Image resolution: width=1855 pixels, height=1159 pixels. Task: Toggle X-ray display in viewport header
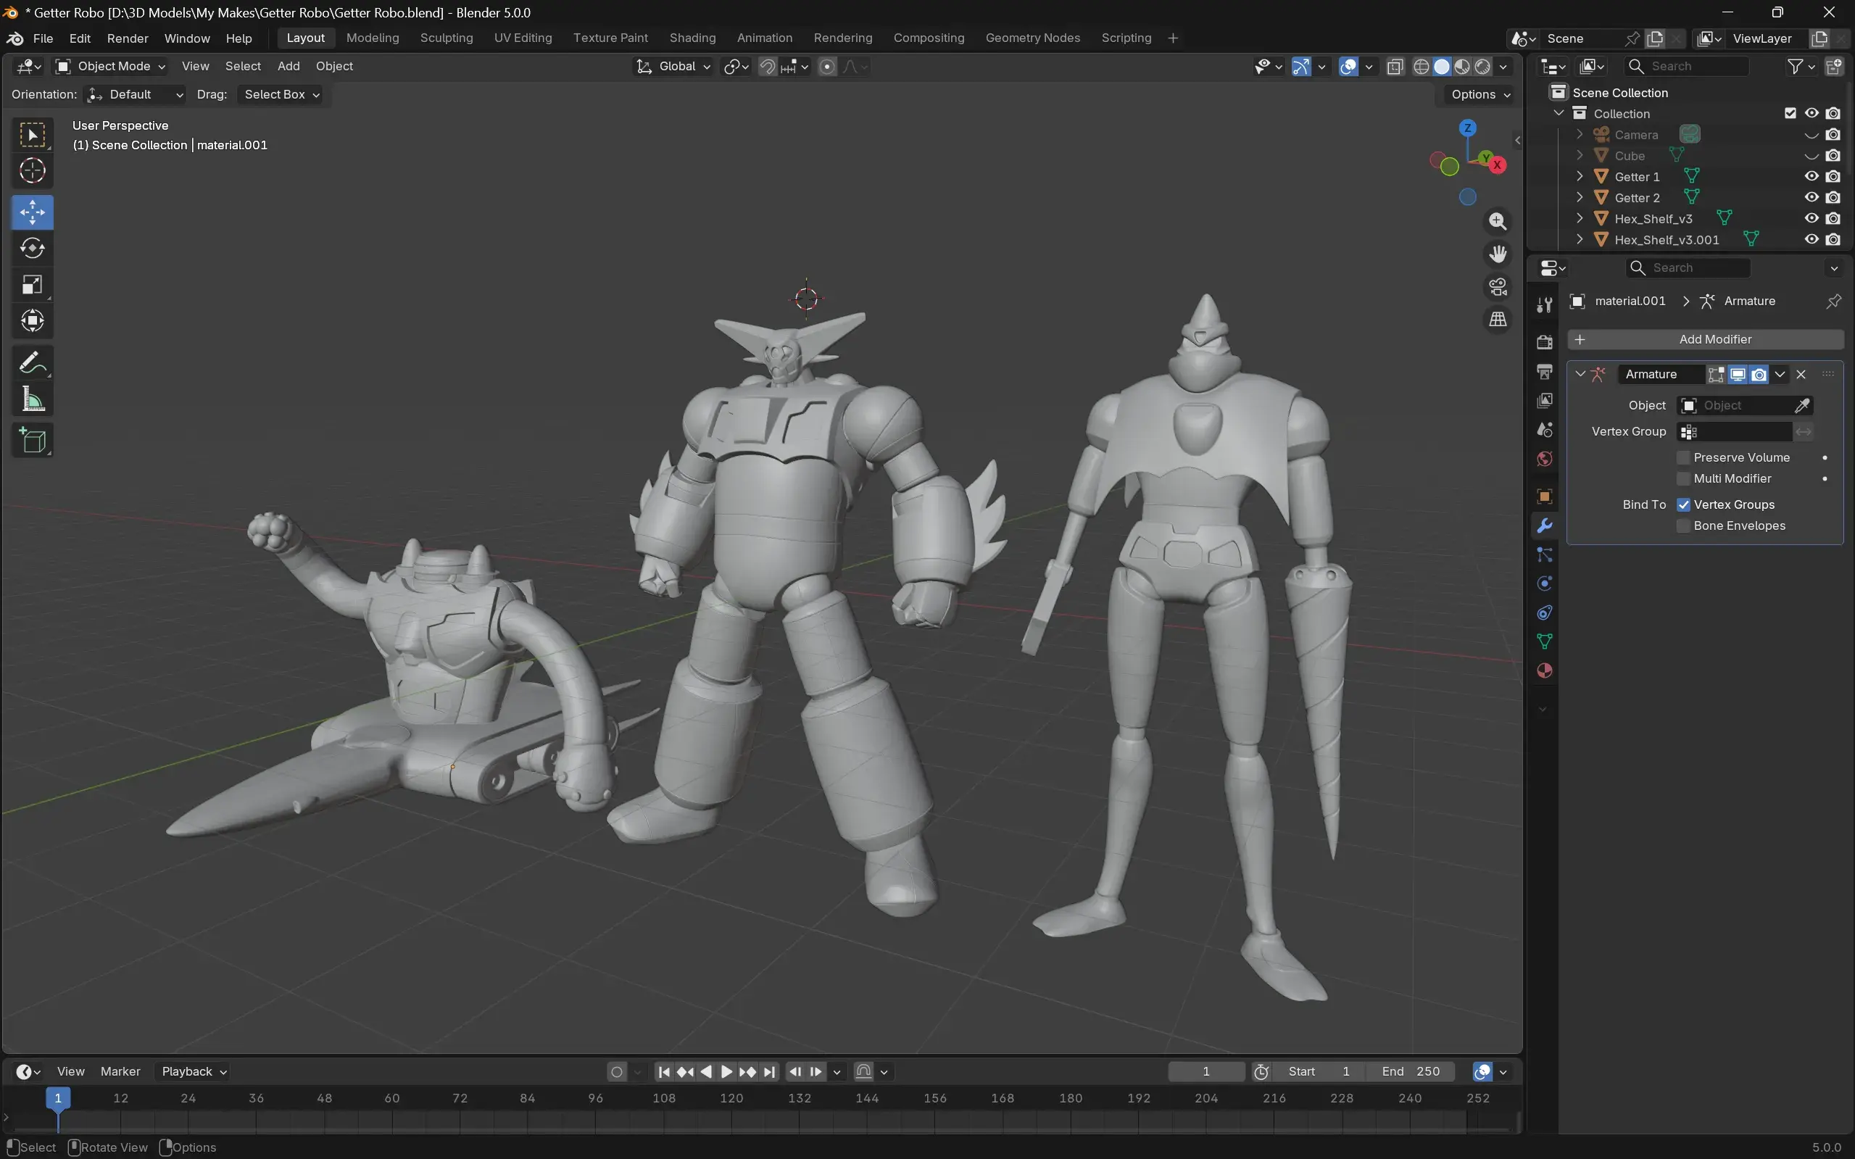(x=1395, y=67)
